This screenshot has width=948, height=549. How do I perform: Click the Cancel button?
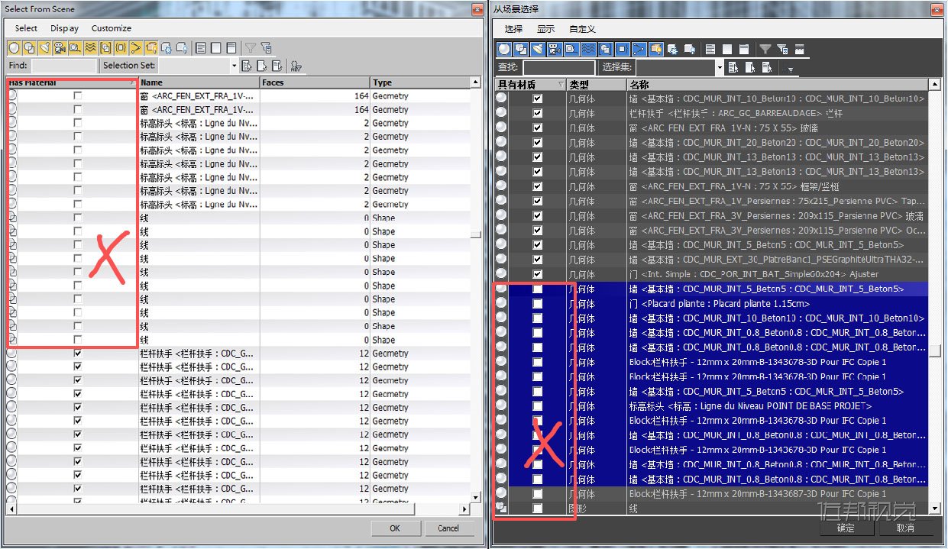[448, 528]
